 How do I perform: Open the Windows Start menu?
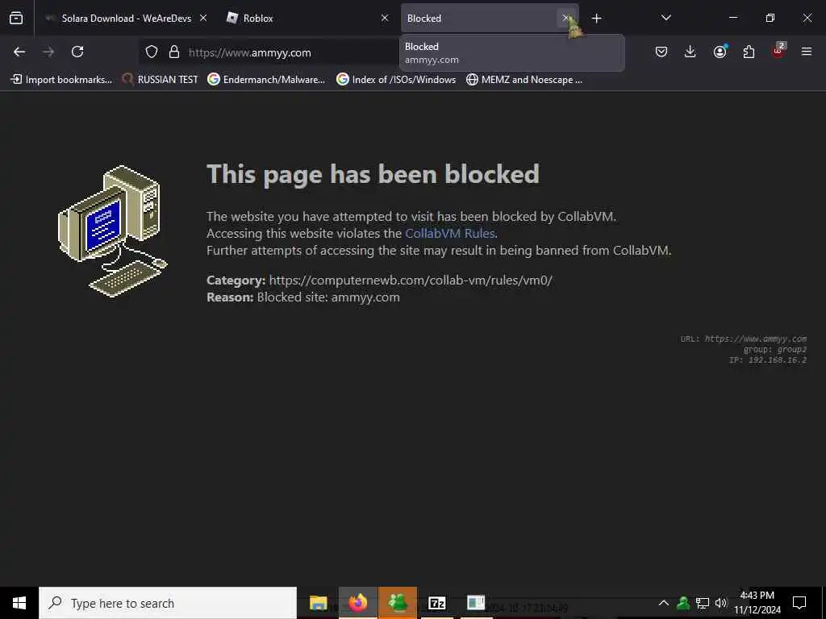[19, 603]
